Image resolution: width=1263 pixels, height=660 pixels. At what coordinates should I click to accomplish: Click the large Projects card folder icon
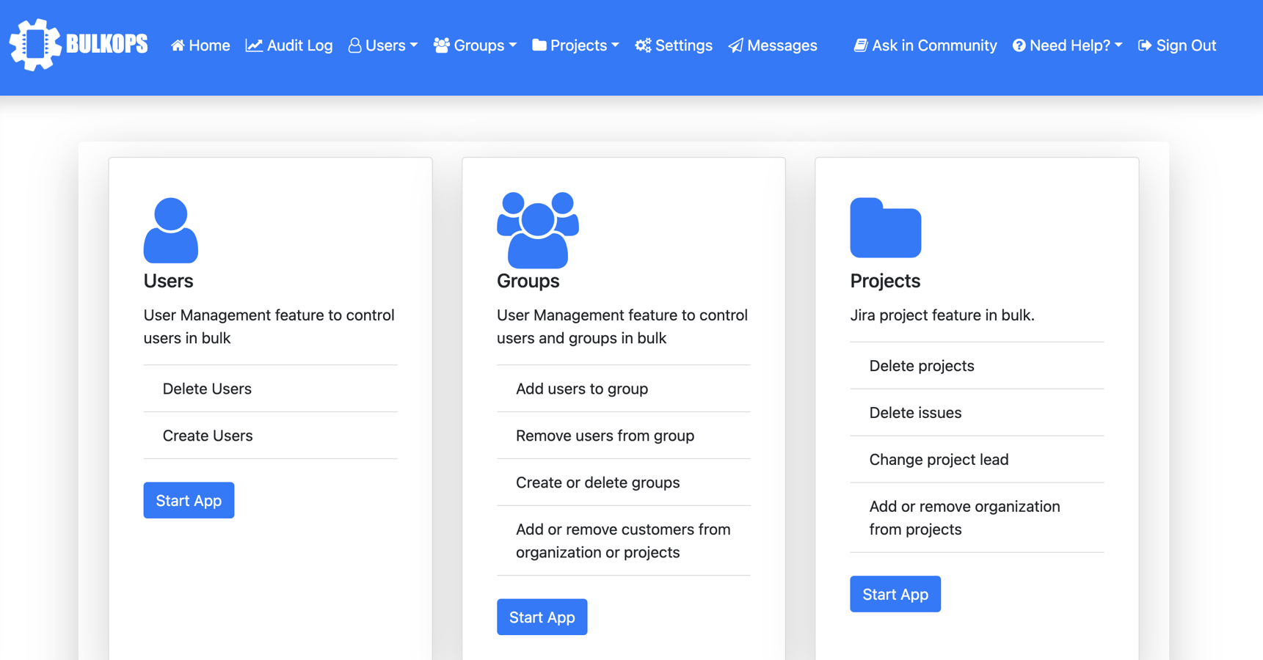(886, 227)
